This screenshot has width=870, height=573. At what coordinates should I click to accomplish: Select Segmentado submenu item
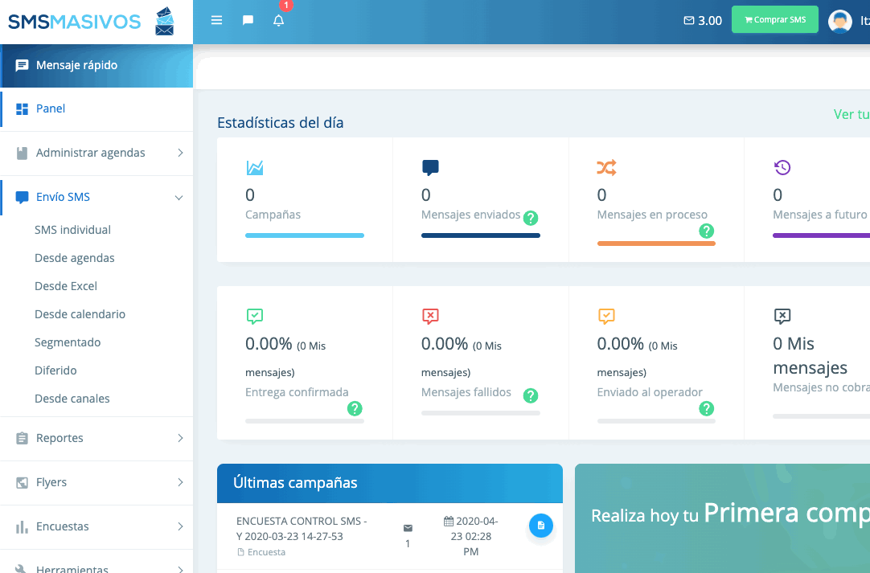point(68,343)
